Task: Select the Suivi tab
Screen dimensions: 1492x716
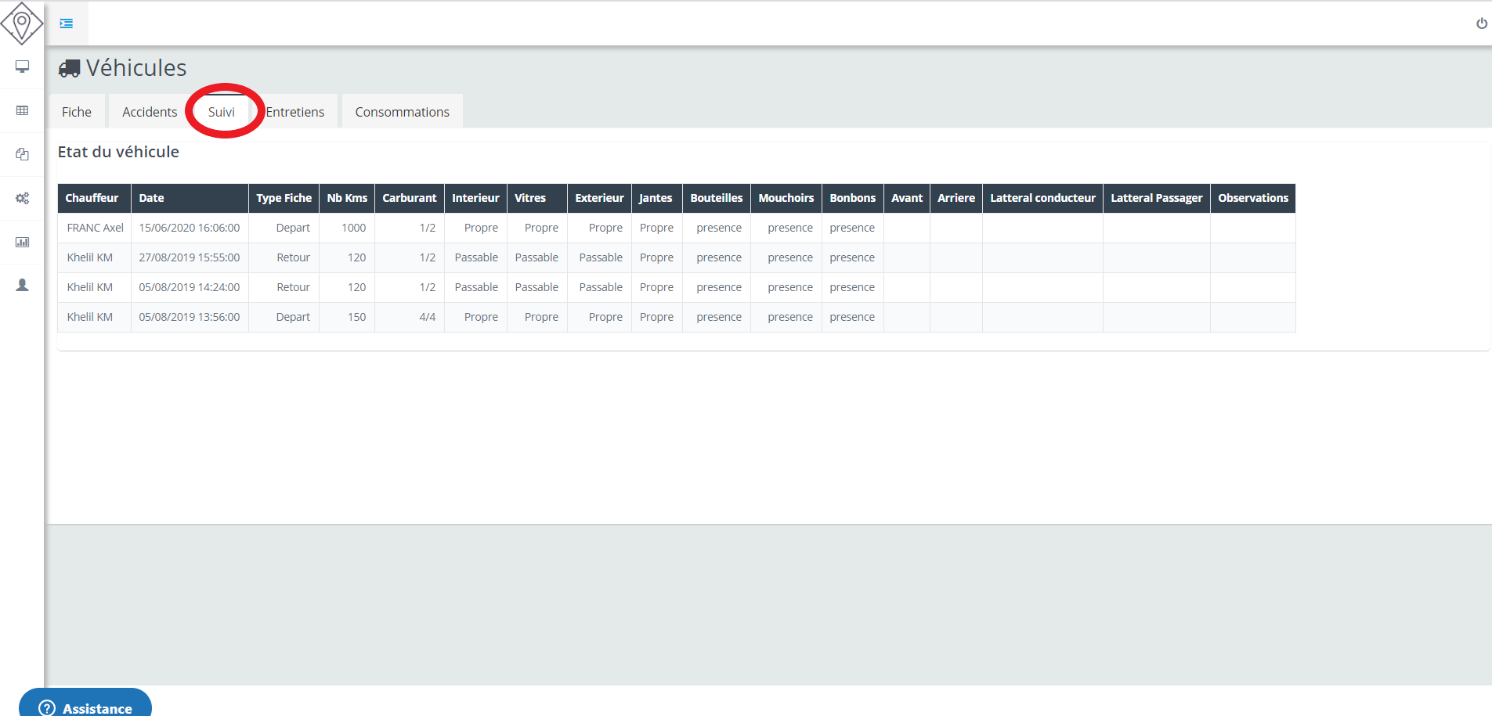Action: pyautogui.click(x=222, y=112)
